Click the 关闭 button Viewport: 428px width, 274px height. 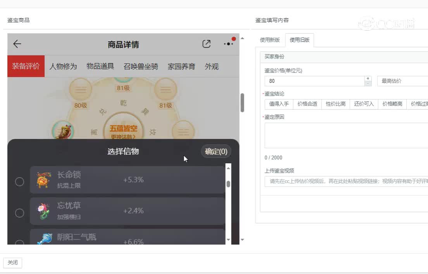click(x=12, y=262)
